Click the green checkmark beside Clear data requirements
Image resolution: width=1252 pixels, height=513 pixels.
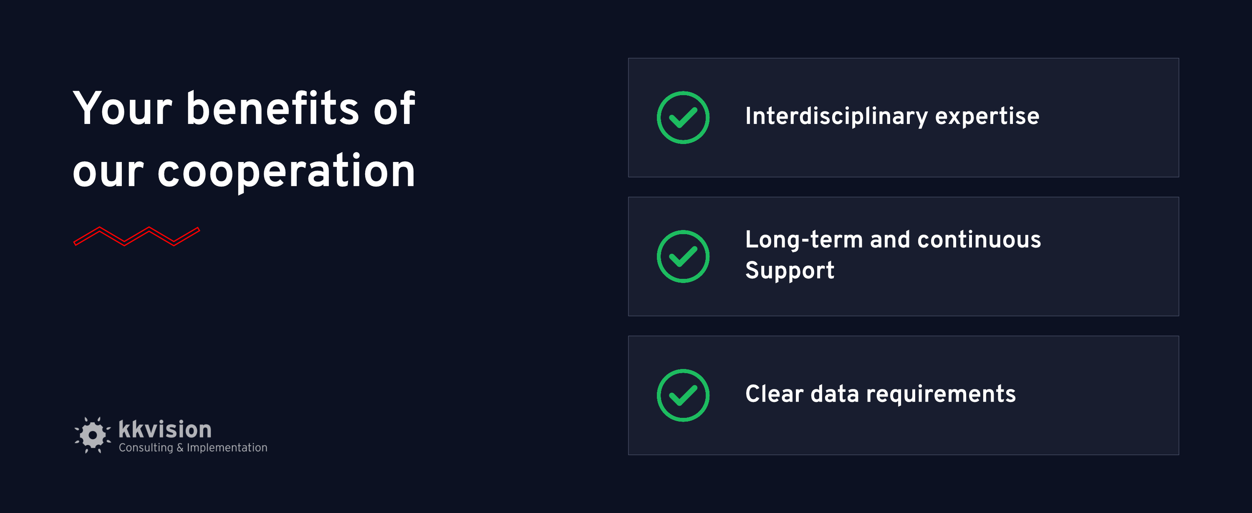coord(683,395)
